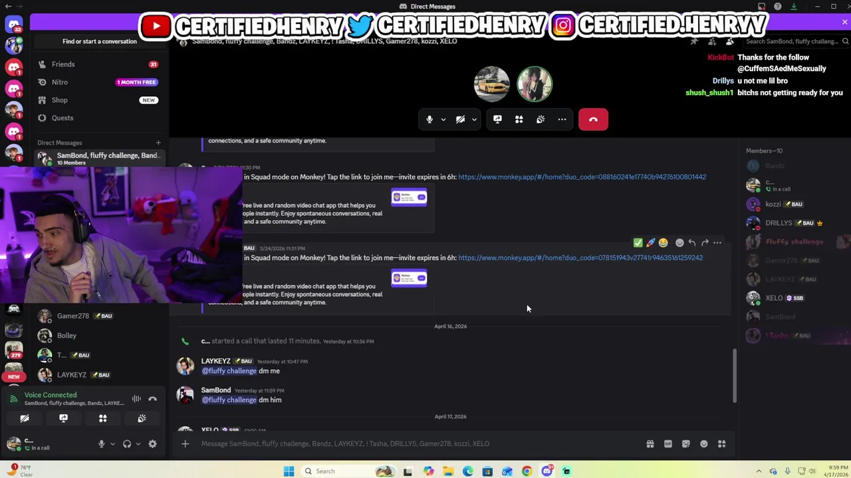The image size is (851, 478).
Task: Mute microphone in the call controls bar
Action: 429,119
